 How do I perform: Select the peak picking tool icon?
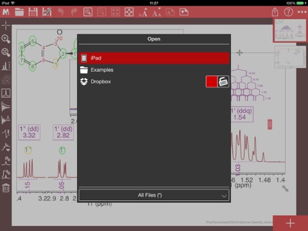click(6, 66)
